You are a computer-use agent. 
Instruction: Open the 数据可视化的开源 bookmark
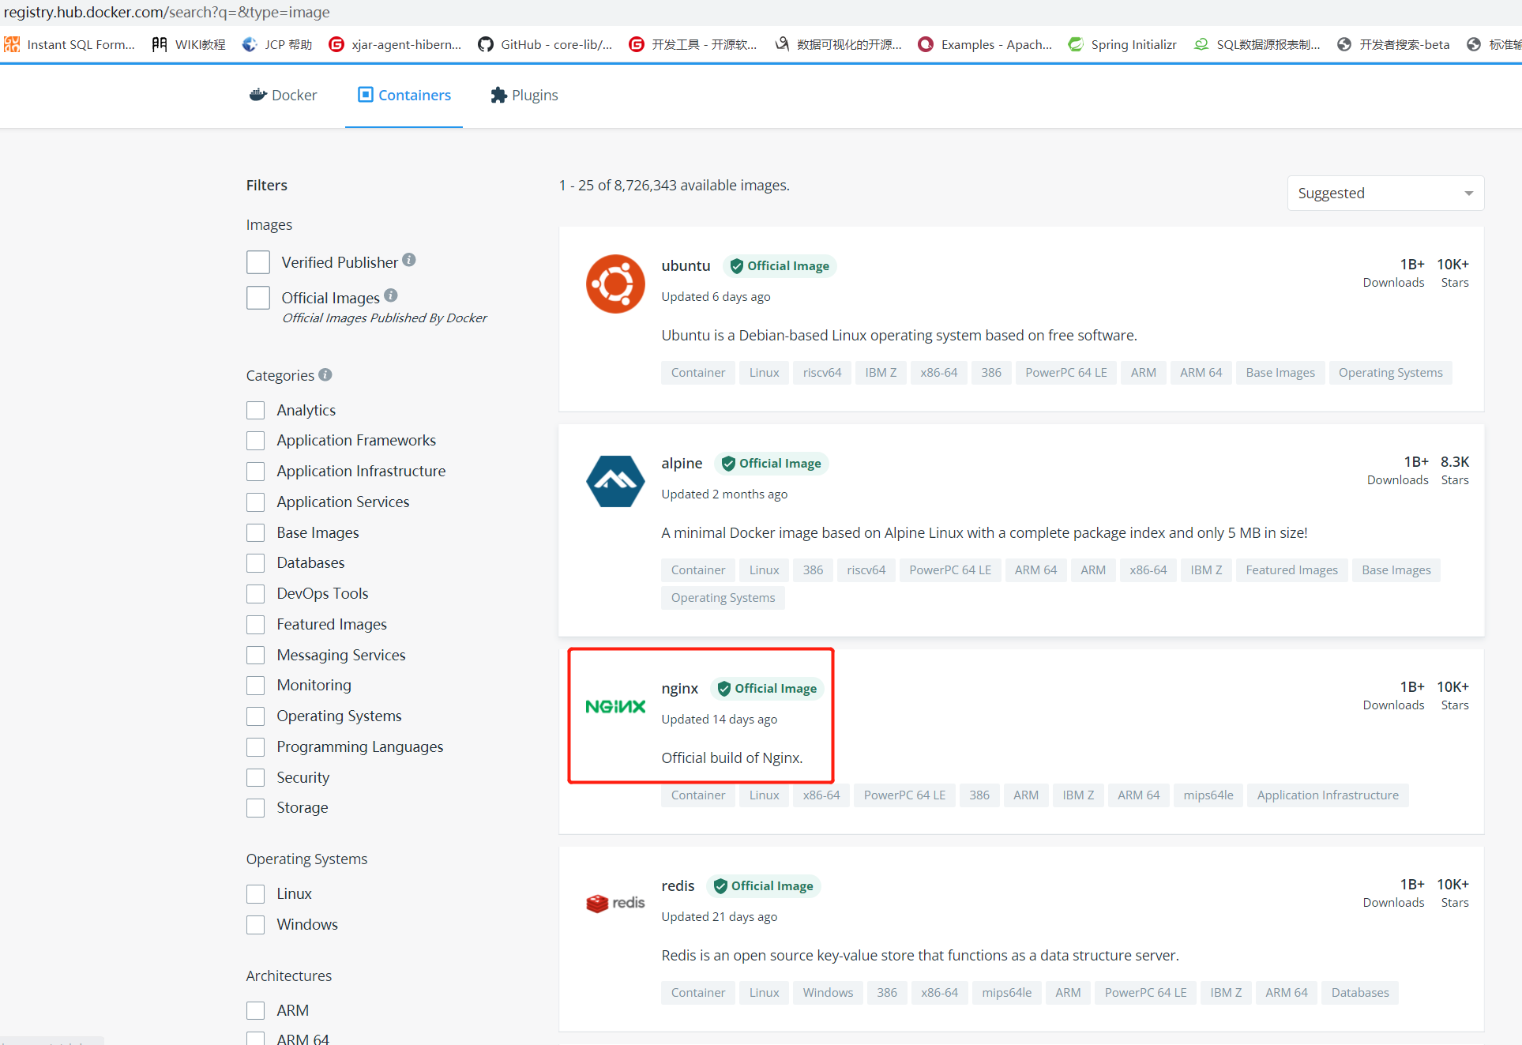(x=837, y=44)
